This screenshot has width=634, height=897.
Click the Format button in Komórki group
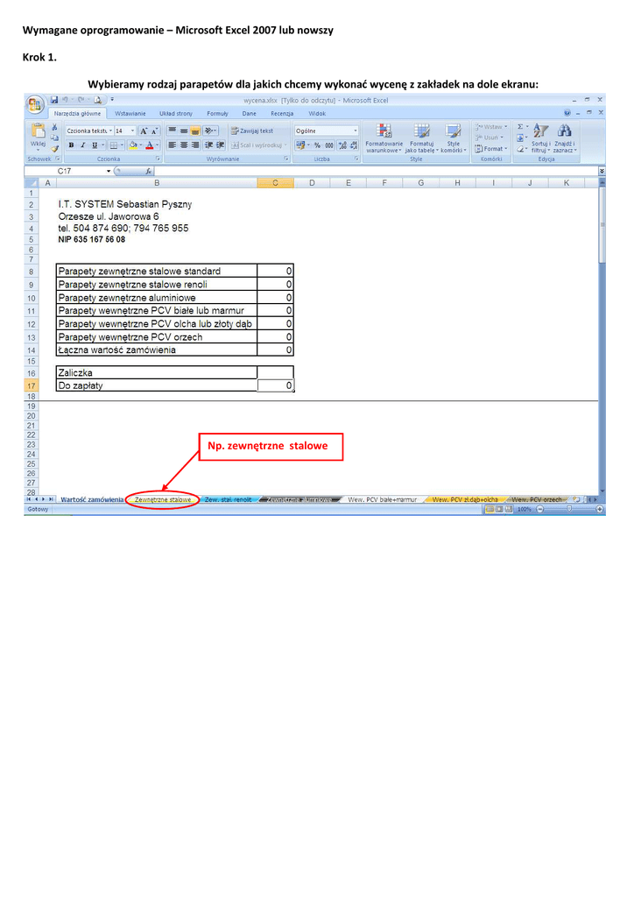click(x=490, y=149)
